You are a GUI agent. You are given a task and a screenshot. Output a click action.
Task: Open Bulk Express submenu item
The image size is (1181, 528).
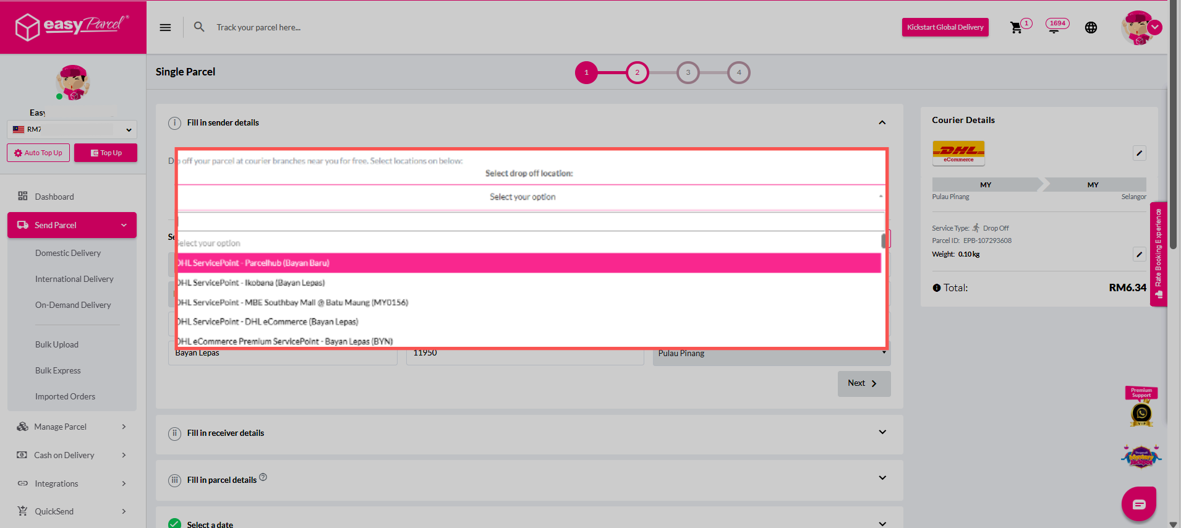[58, 370]
